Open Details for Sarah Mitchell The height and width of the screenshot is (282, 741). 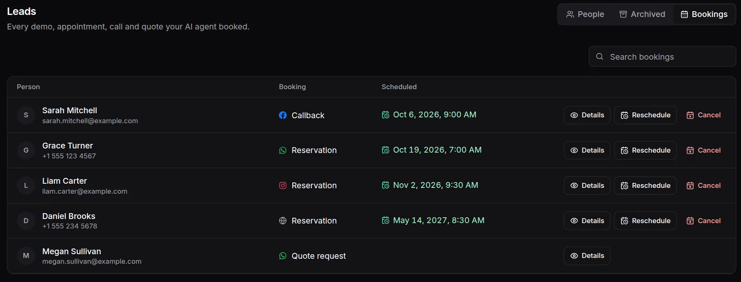tap(587, 115)
